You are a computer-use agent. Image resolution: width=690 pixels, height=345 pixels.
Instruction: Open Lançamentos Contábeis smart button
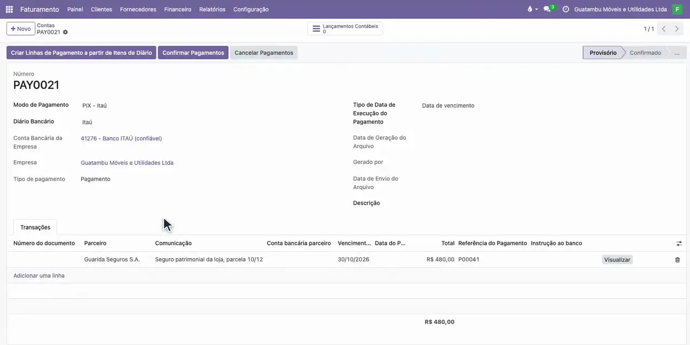pyautogui.click(x=345, y=29)
